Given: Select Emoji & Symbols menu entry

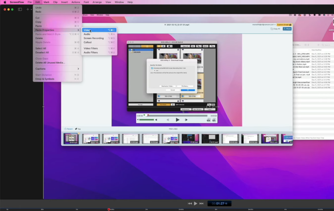Looking at the screenshot, I should click(x=57, y=79).
